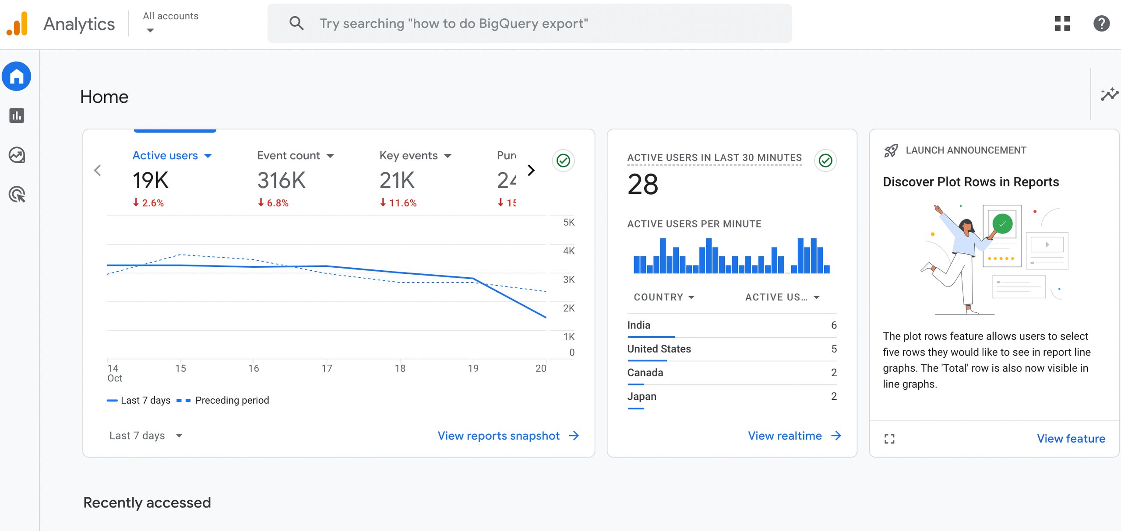This screenshot has height=531, width=1121.
Task: Open the Last 7 days date range dropdown
Action: (145, 436)
